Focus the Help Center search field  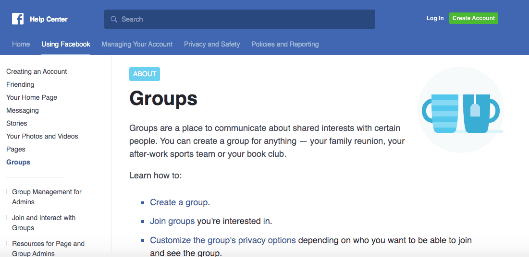pos(240,19)
